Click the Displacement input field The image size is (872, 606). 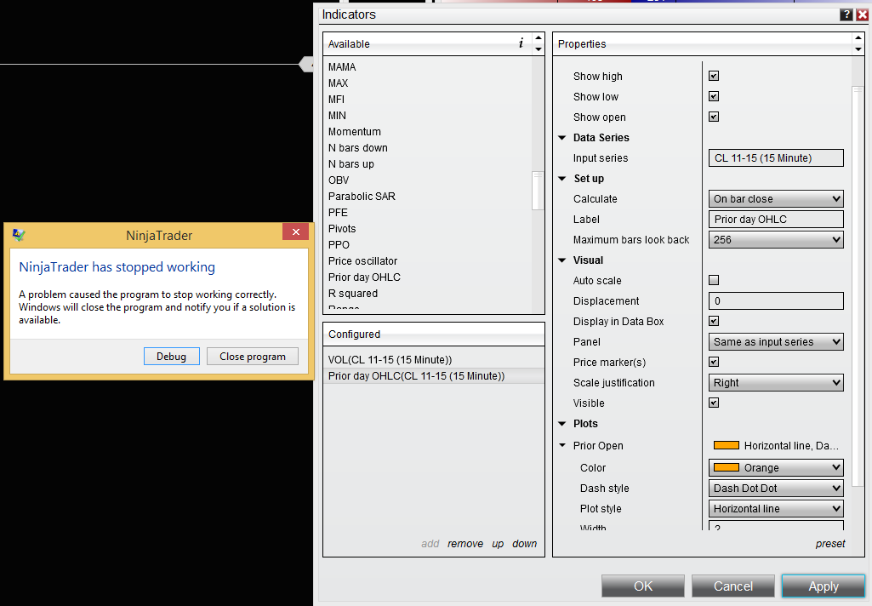tap(776, 301)
